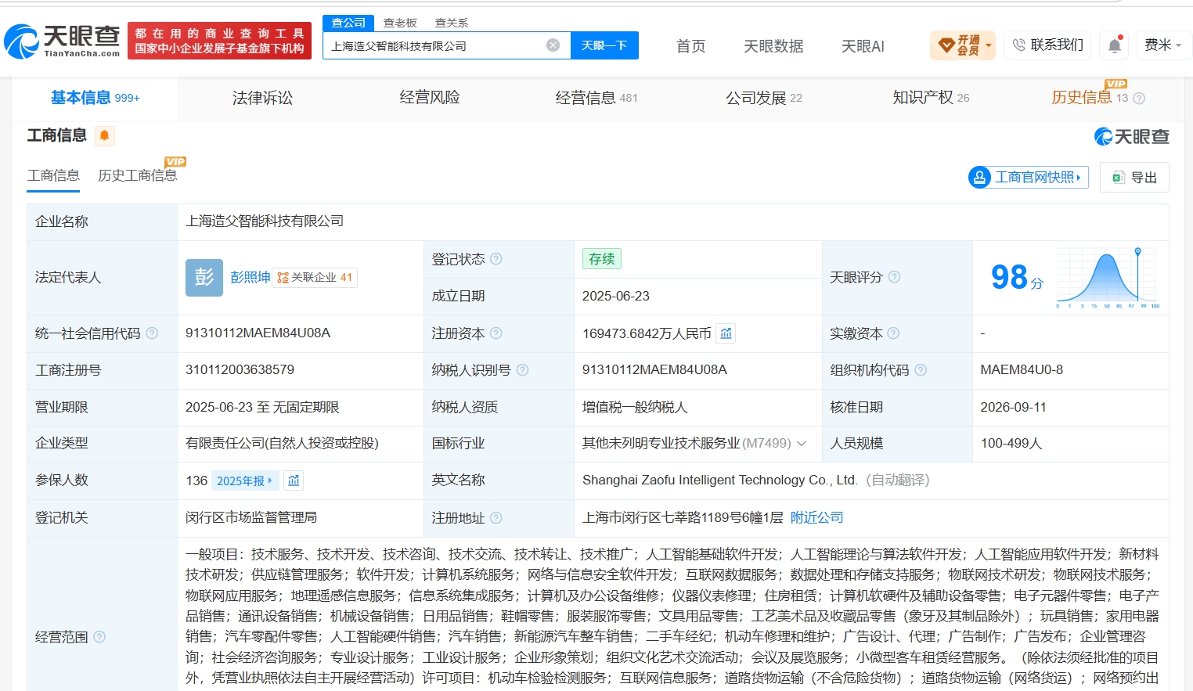Screen dimensions: 1193x691
Task: Show help icon beside 实缴资本
Action: [x=893, y=333]
